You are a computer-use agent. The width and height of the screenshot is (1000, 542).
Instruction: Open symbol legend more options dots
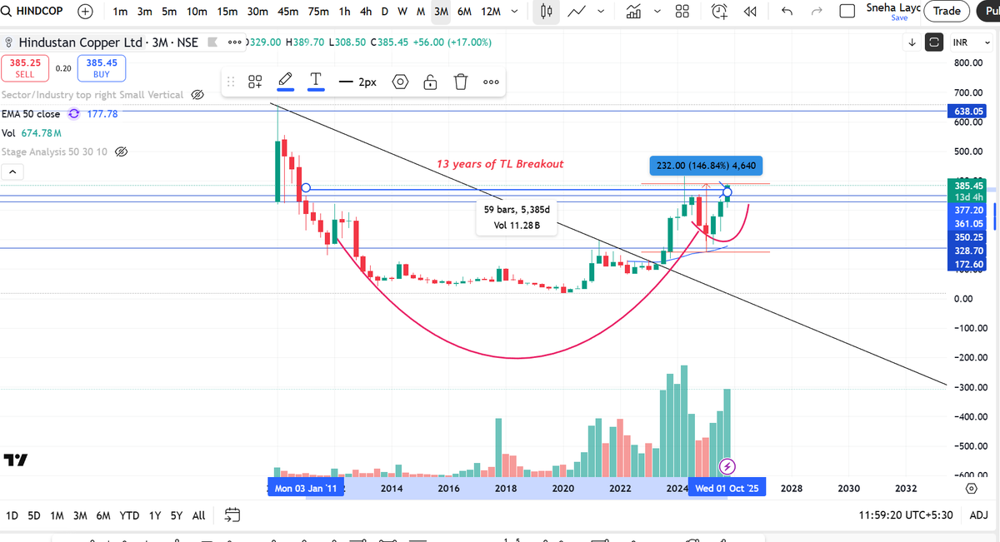234,42
